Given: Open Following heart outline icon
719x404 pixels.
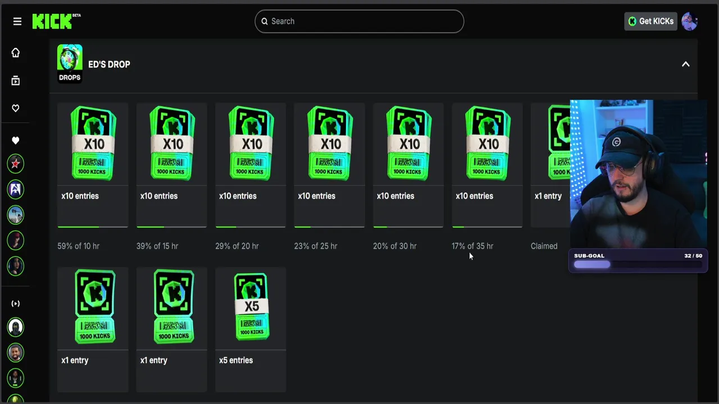Looking at the screenshot, I should [x=16, y=108].
